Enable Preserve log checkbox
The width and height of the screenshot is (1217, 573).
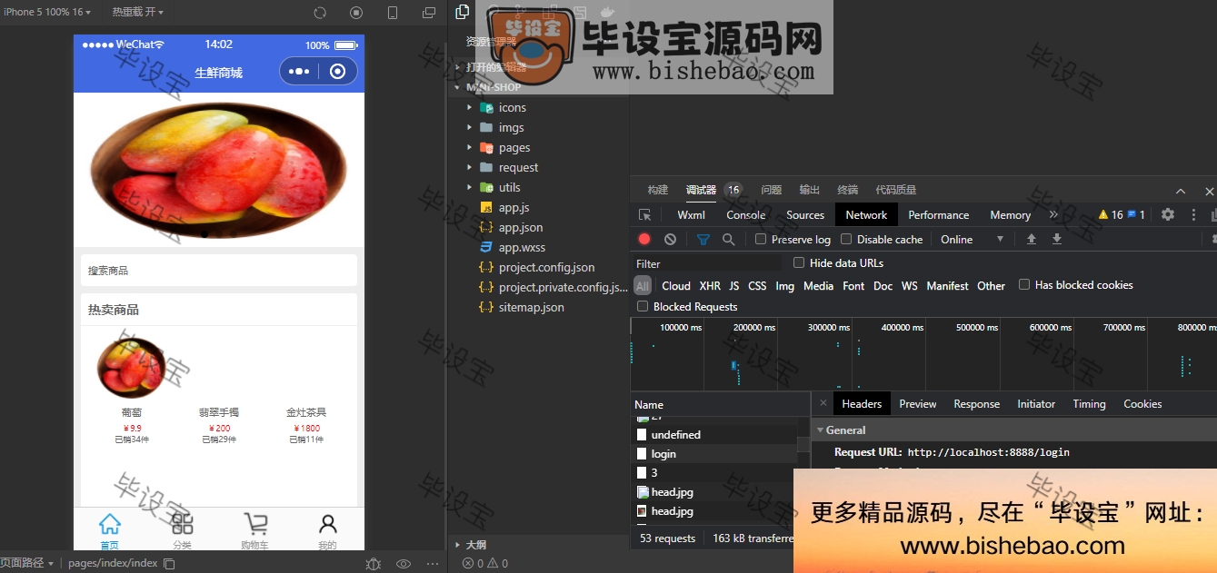761,239
